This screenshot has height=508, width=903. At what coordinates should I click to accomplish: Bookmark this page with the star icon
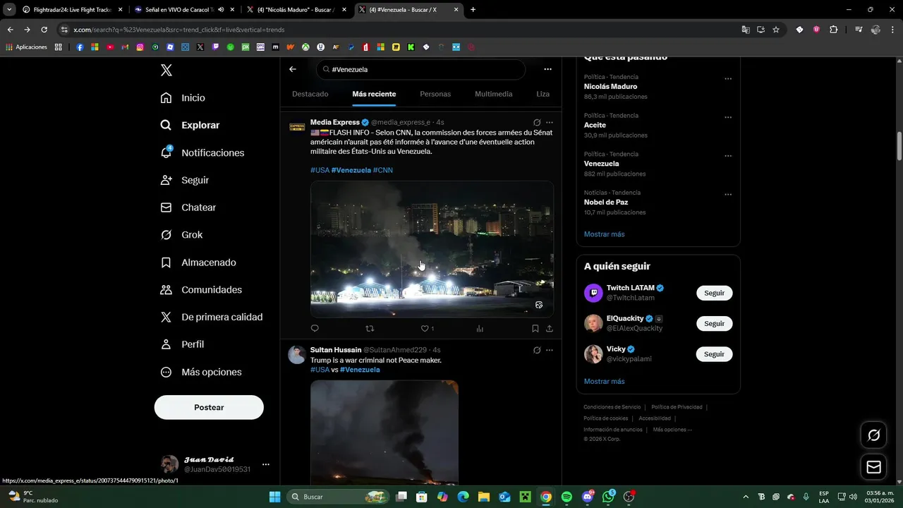pyautogui.click(x=776, y=30)
